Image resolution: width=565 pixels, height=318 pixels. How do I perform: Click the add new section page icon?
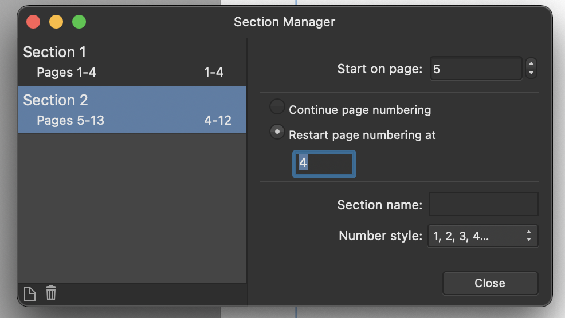[x=29, y=293]
